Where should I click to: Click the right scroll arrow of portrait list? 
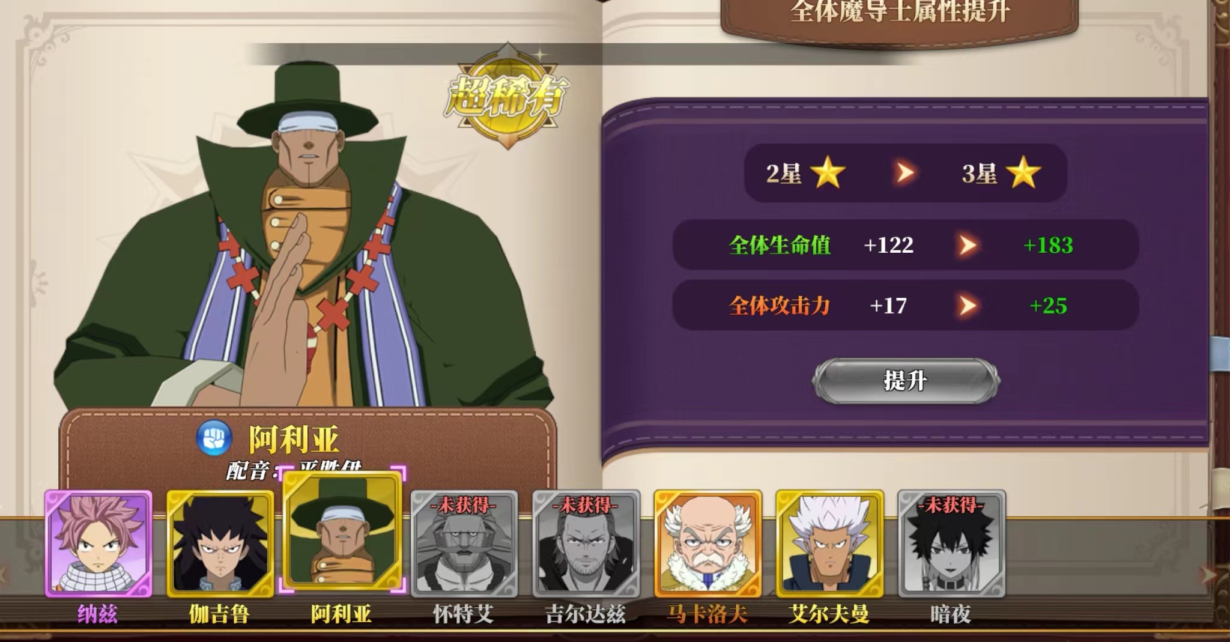pyautogui.click(x=1208, y=575)
